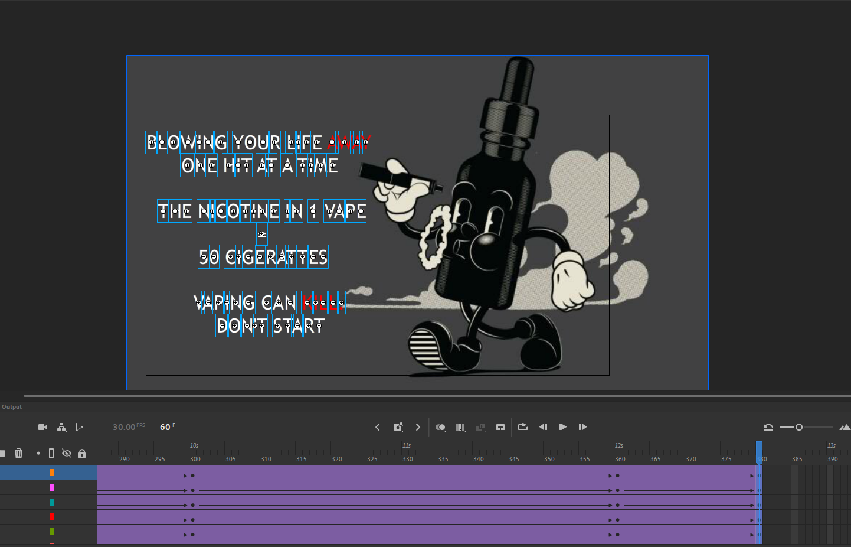Click the 12s time marker on ruler
This screenshot has width=851, height=547.
tap(619, 445)
